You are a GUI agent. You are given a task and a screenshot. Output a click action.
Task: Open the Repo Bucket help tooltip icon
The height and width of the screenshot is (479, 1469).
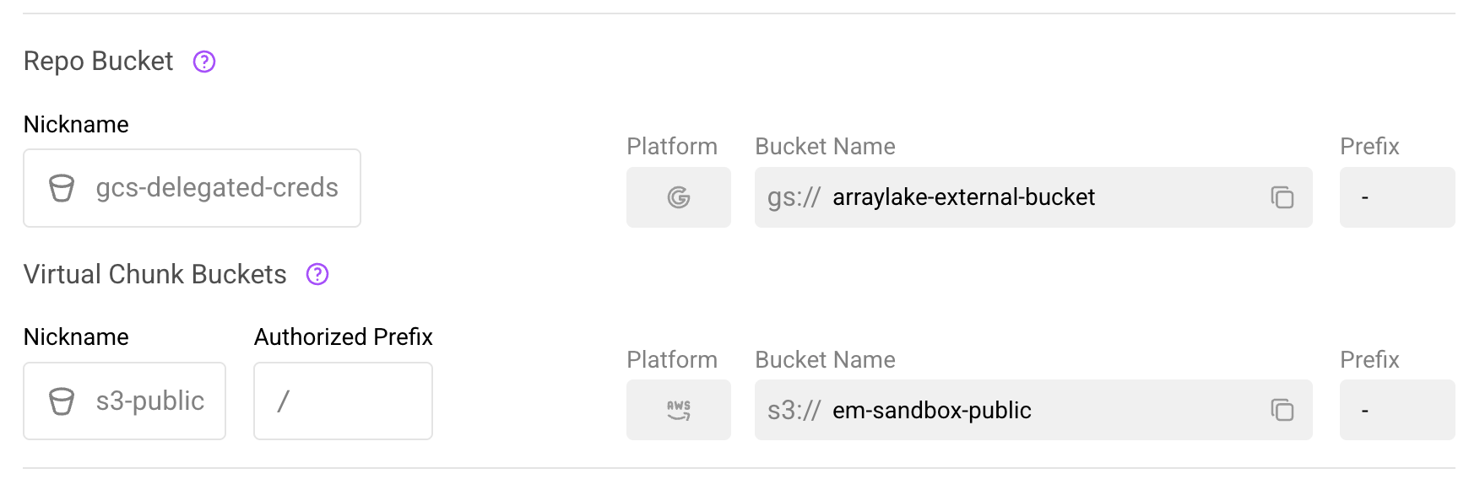click(x=204, y=62)
